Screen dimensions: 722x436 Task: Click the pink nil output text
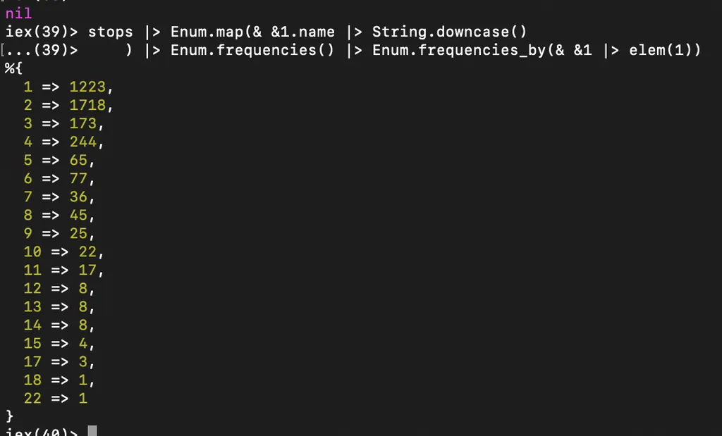click(x=18, y=13)
